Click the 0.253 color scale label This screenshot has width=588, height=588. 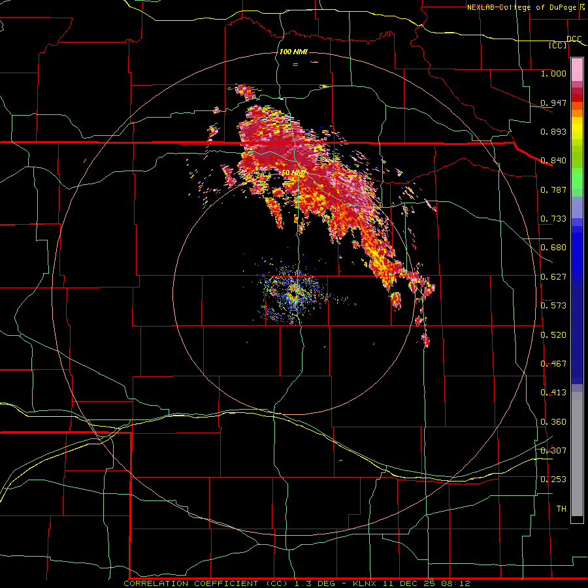pos(553,479)
